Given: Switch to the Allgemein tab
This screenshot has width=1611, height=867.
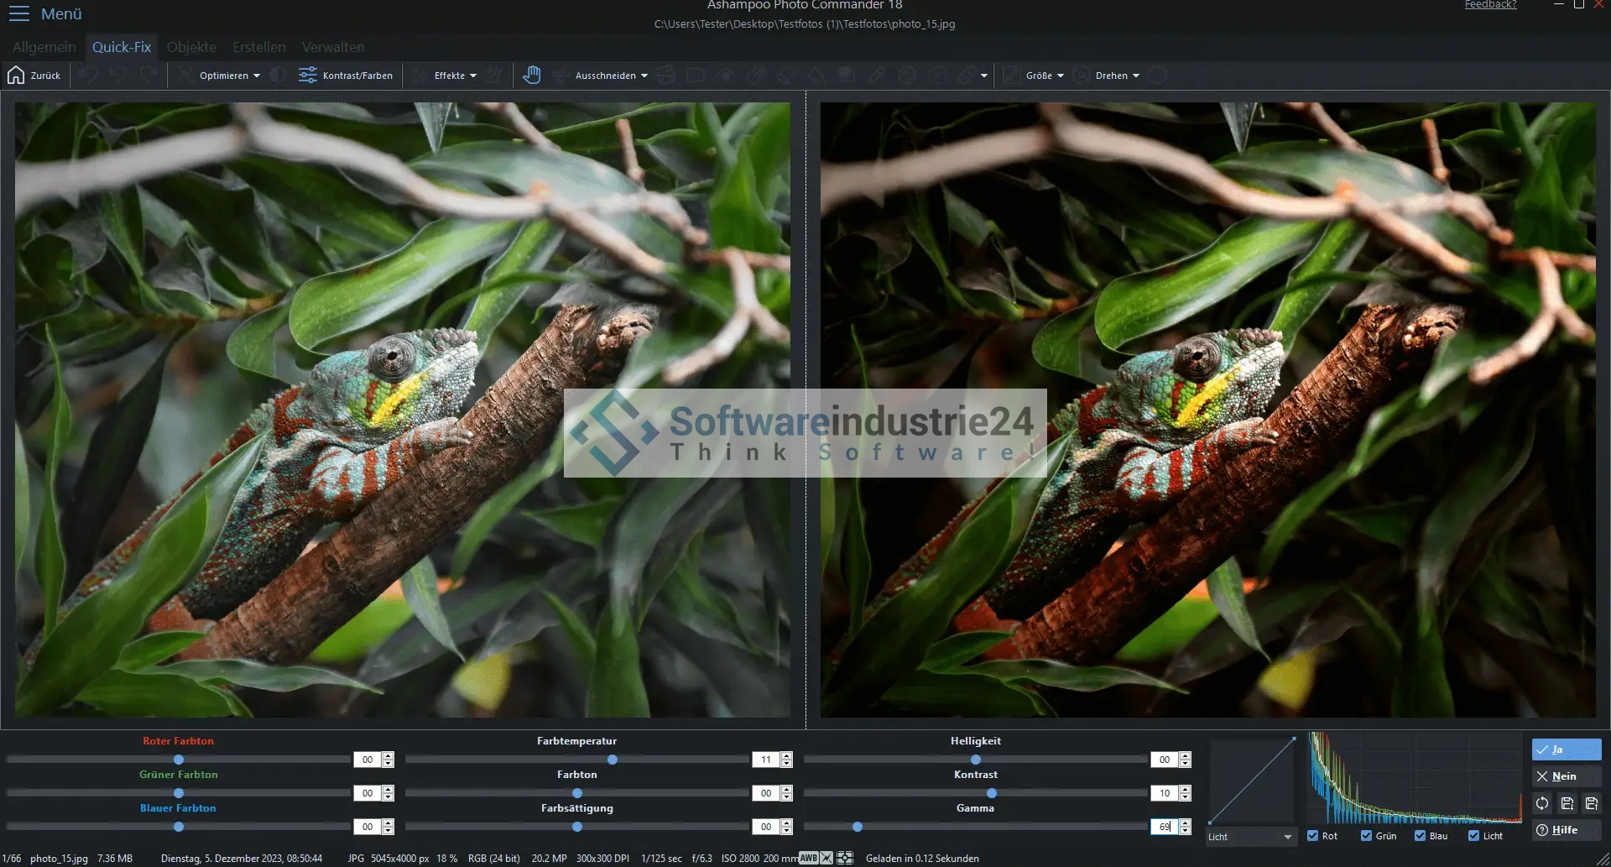Looking at the screenshot, I should pyautogui.click(x=44, y=47).
